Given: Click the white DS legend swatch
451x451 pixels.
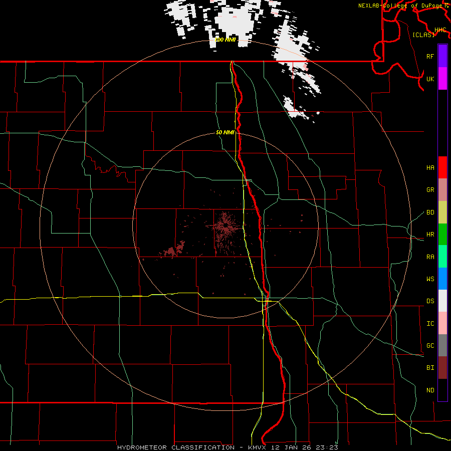Looking at the screenshot, I should pos(442,301).
